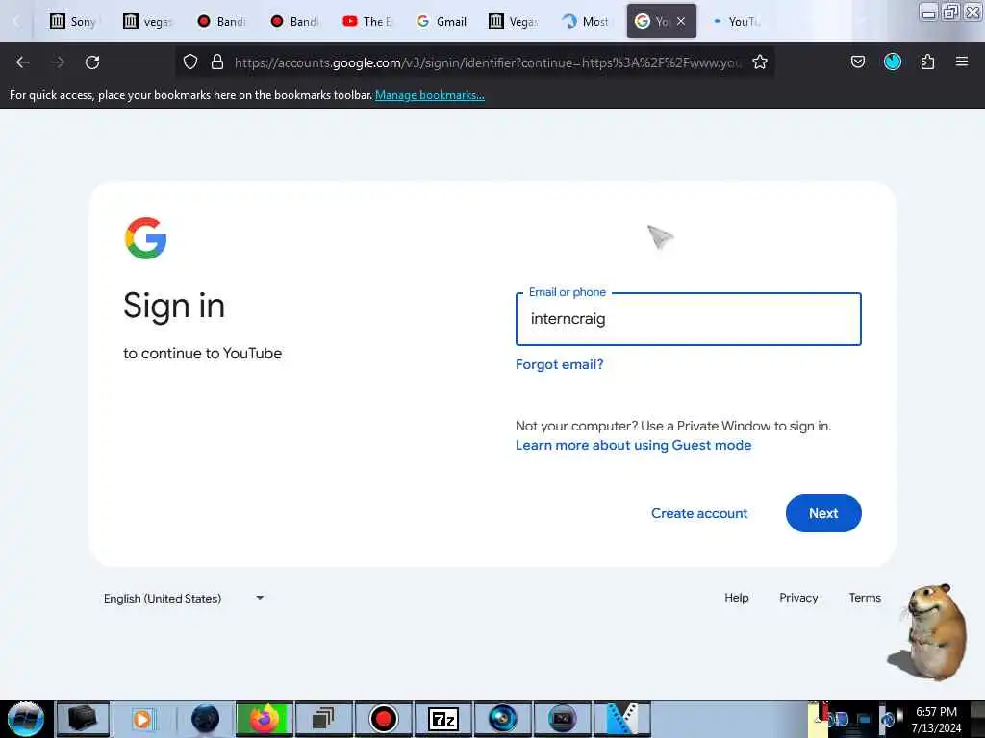Screen dimensions: 985x738
Task: Open the blue film-strip taskbar icon
Action: click(x=622, y=719)
